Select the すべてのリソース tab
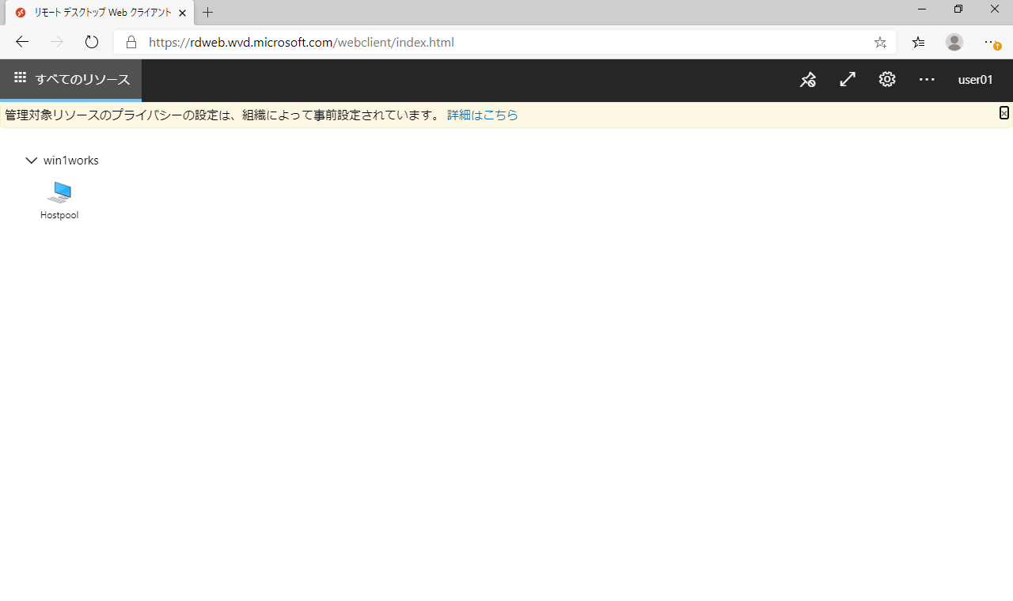This screenshot has width=1013, height=601. 71,79
